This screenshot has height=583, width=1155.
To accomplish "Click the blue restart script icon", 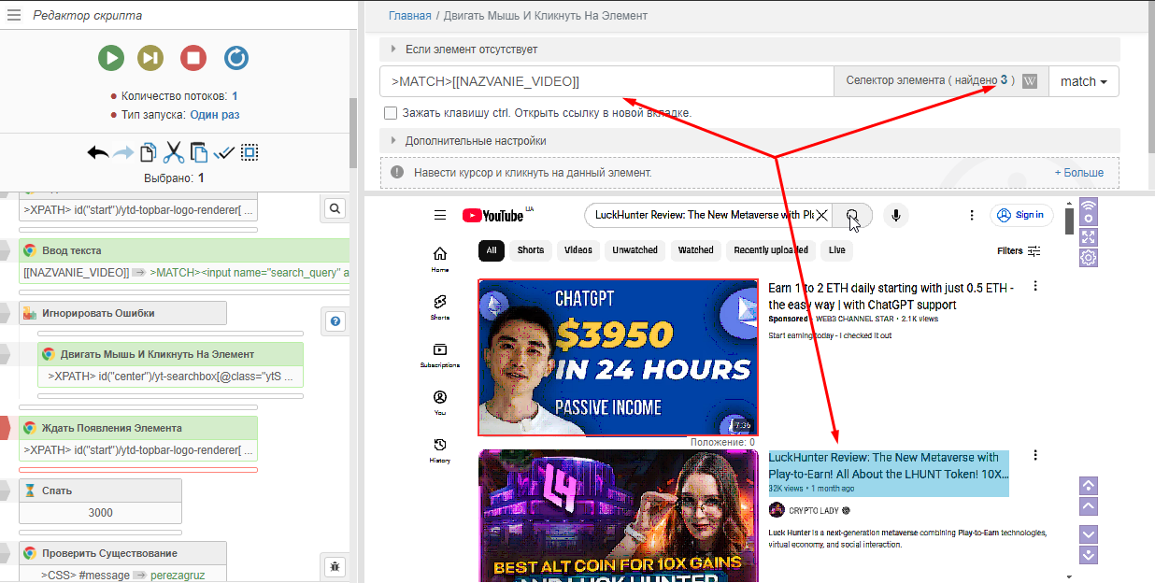I will tap(236, 58).
